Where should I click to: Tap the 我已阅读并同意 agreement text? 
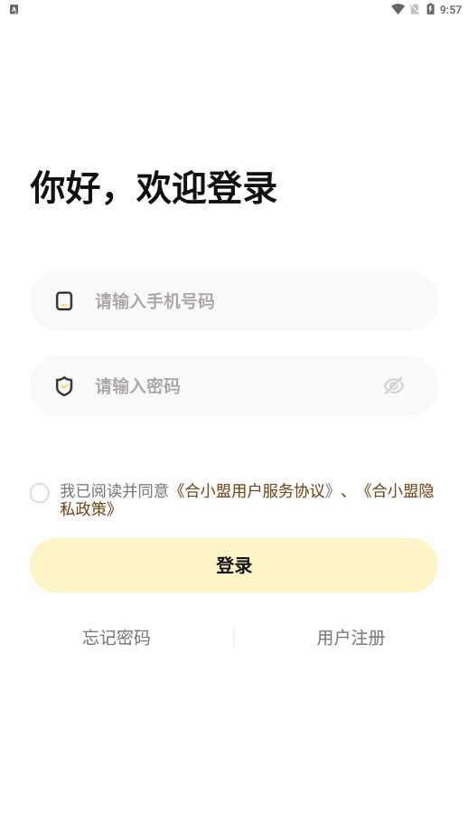[114, 490]
